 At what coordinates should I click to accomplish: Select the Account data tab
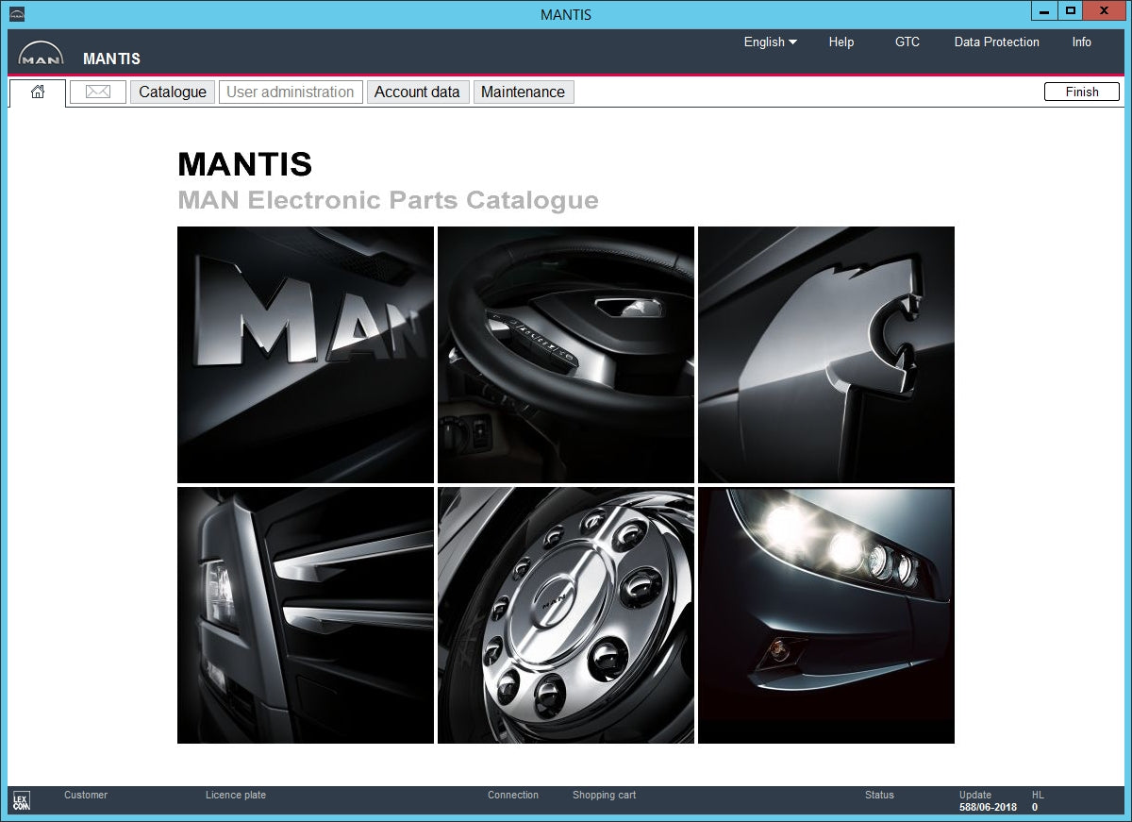click(418, 92)
